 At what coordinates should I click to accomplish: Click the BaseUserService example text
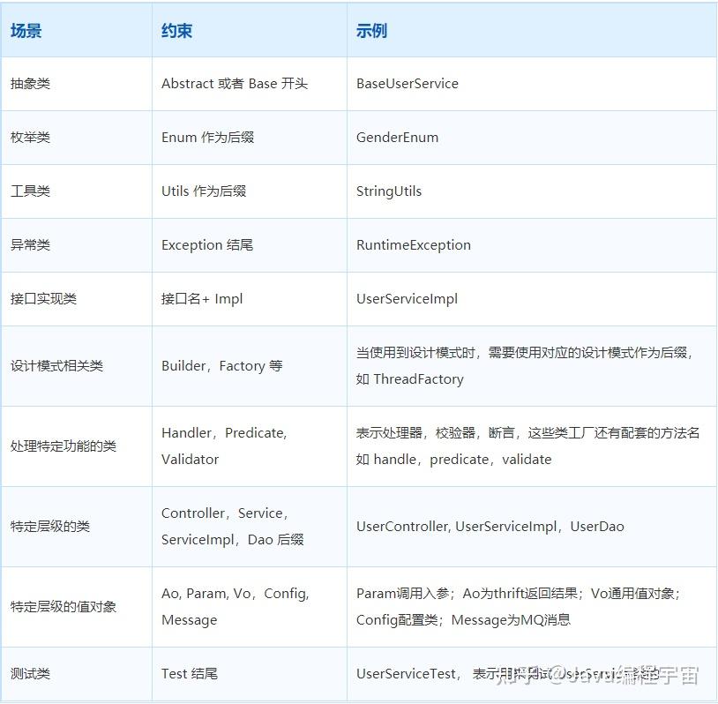(x=408, y=84)
